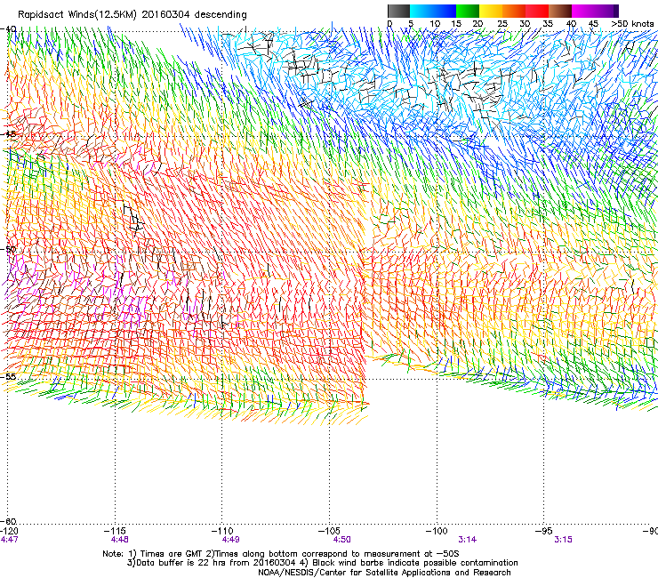658x578 pixels.
Task: Click the '10' legend scale label
Action: click(435, 24)
